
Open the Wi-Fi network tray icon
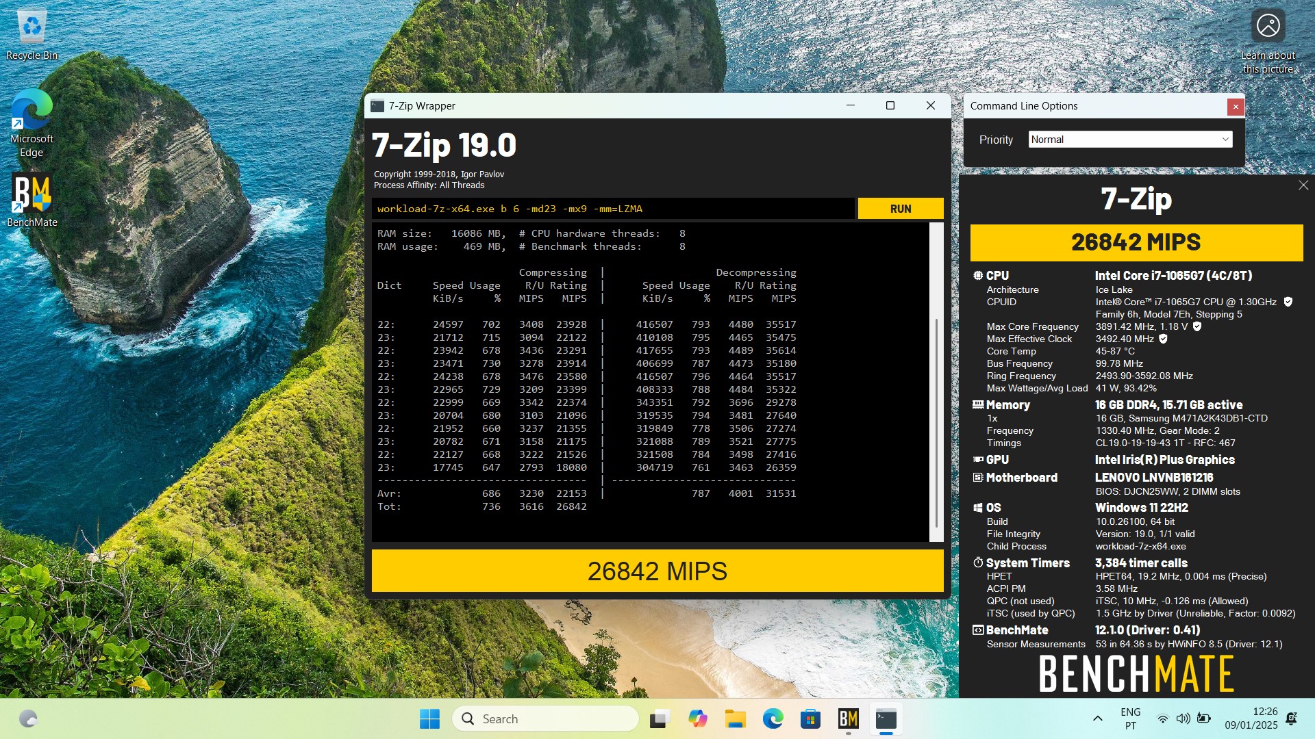pos(1162,718)
